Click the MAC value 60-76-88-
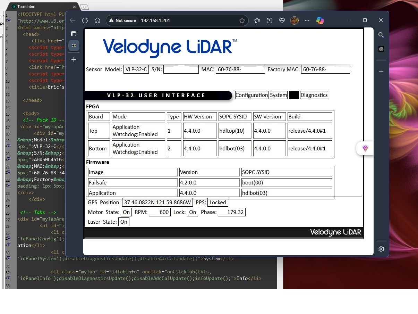The image size is (418, 314). click(x=240, y=69)
